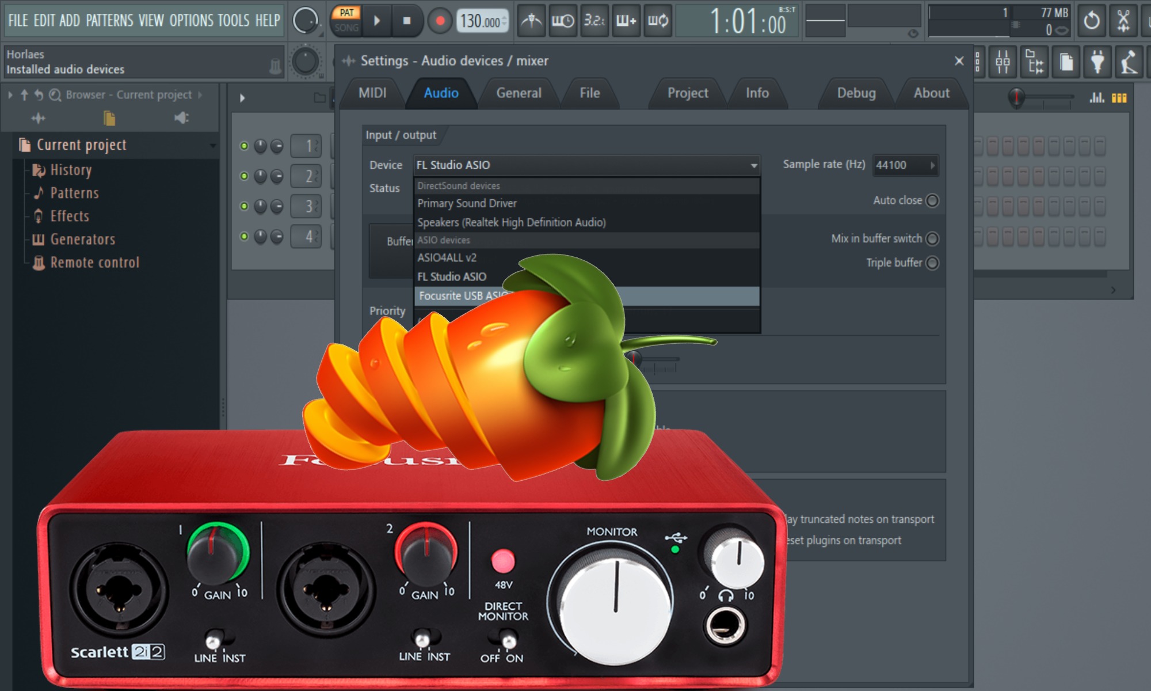Toggle the Auto close option
The height and width of the screenshot is (691, 1151).
932,200
